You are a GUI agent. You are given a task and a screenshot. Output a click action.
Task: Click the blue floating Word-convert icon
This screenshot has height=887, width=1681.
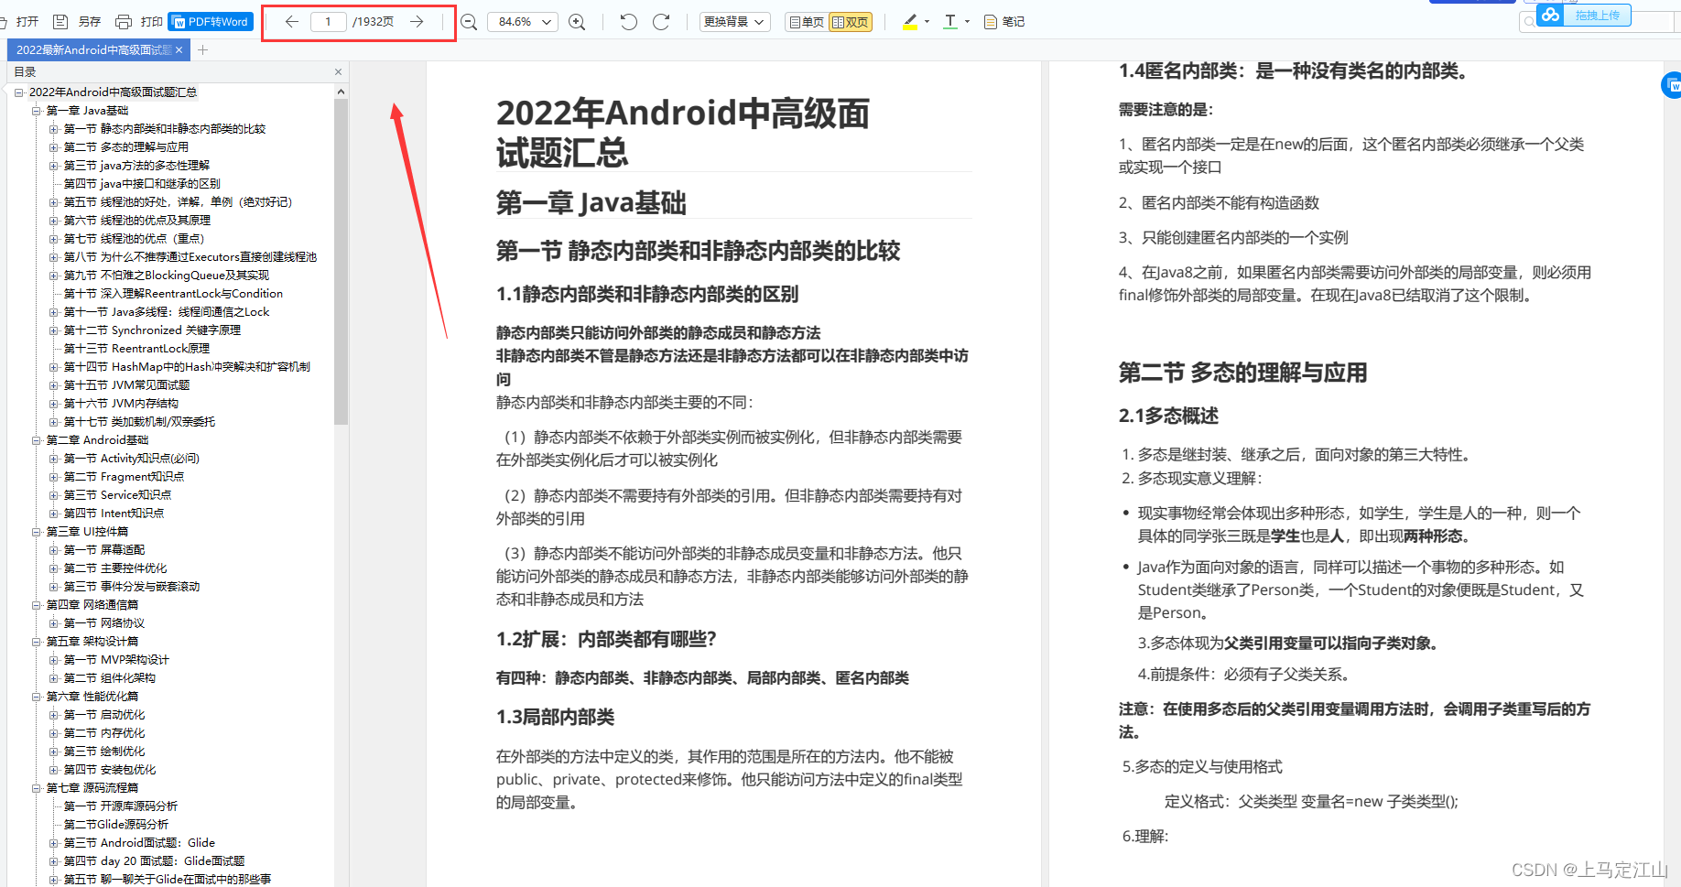tap(1672, 86)
